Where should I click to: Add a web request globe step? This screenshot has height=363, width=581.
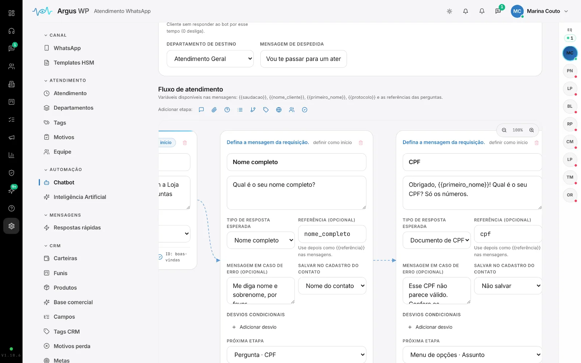279,110
